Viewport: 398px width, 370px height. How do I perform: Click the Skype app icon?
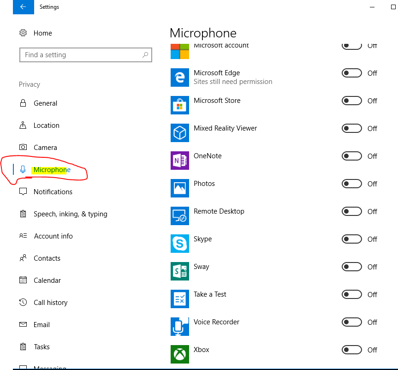tap(180, 244)
